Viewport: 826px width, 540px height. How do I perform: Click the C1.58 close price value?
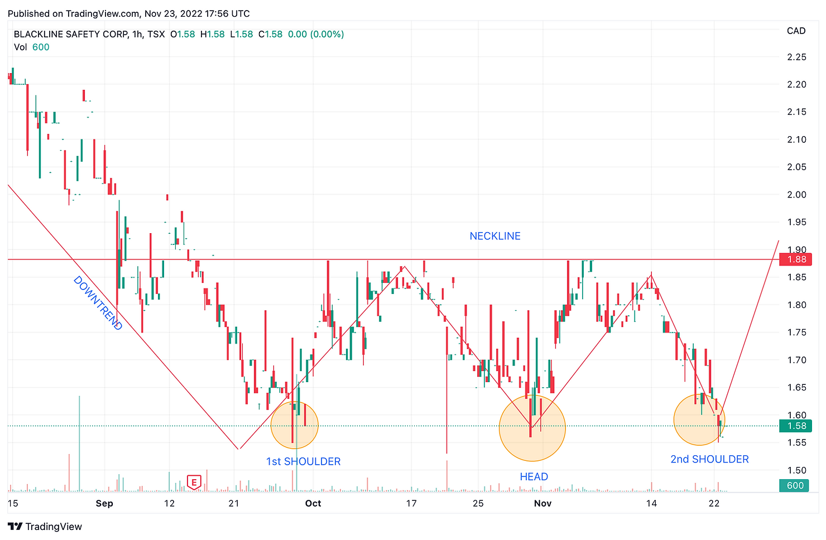tap(271, 34)
